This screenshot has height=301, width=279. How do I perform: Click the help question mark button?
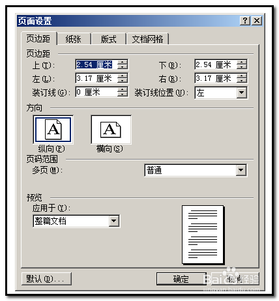245,21
